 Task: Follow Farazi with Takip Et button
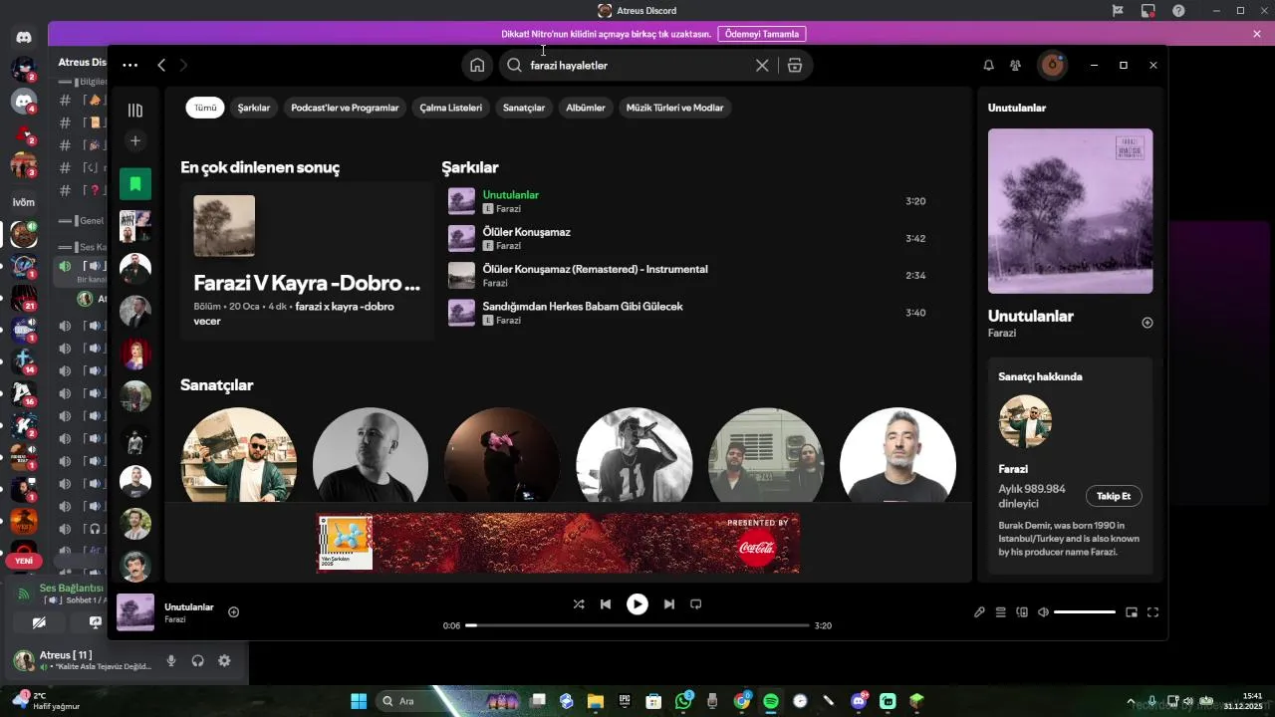(1114, 496)
